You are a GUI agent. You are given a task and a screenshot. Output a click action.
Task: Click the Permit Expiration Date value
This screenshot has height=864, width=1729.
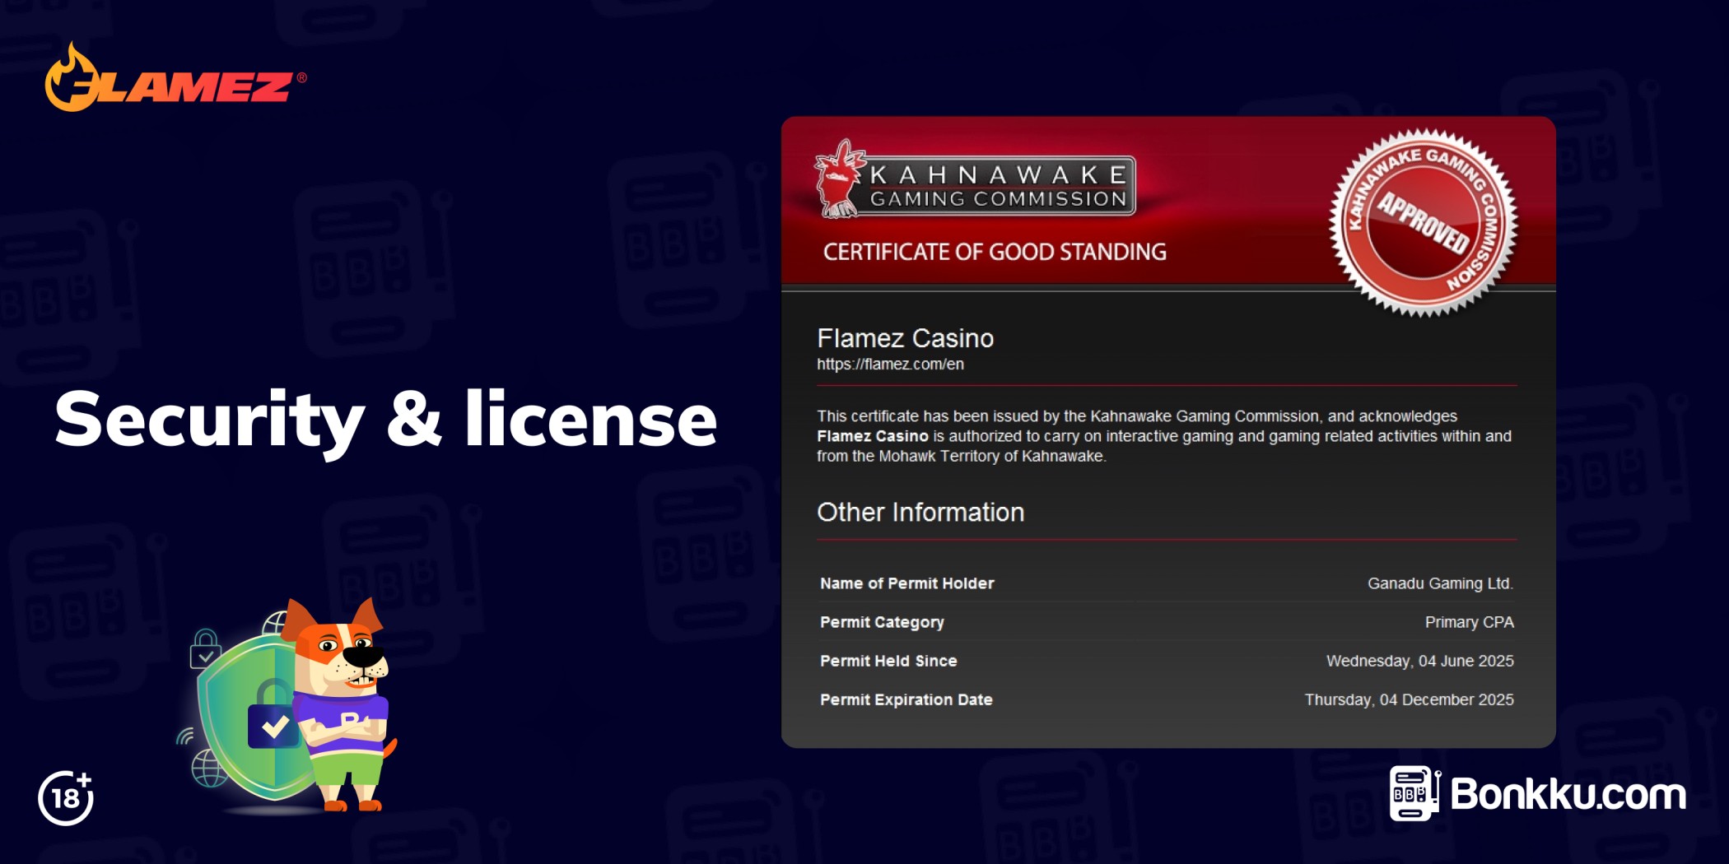(1409, 699)
